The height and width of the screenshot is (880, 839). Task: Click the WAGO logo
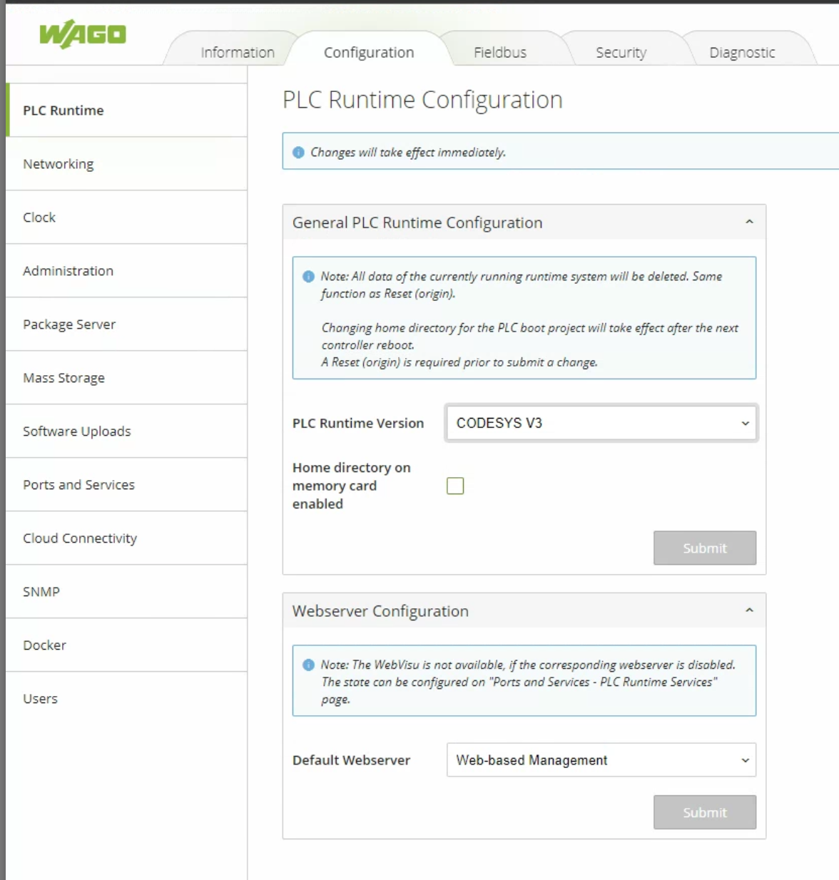click(x=82, y=34)
